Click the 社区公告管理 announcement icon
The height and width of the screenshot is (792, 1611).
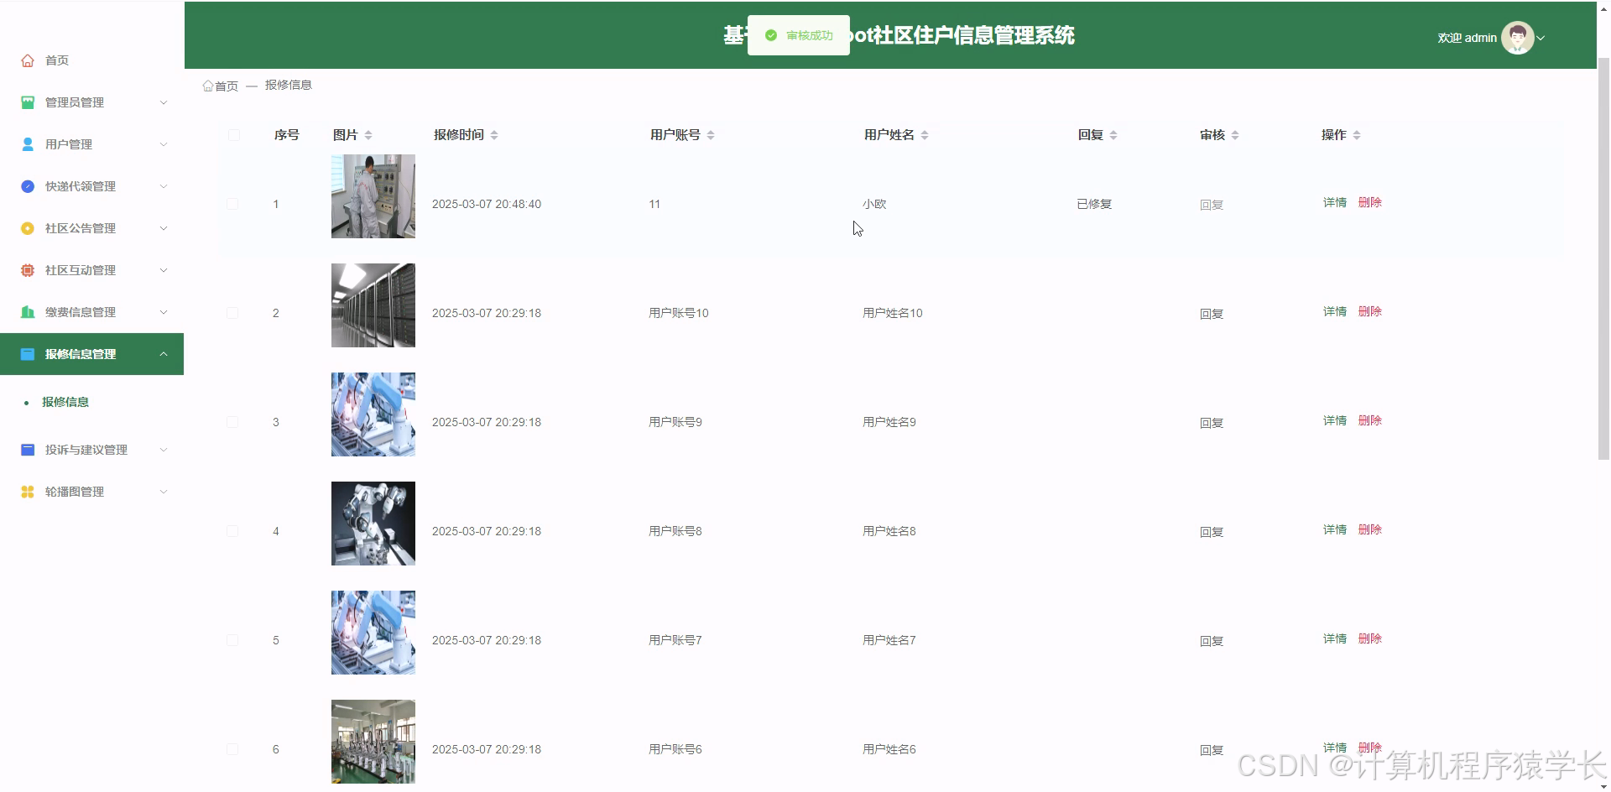click(x=26, y=227)
